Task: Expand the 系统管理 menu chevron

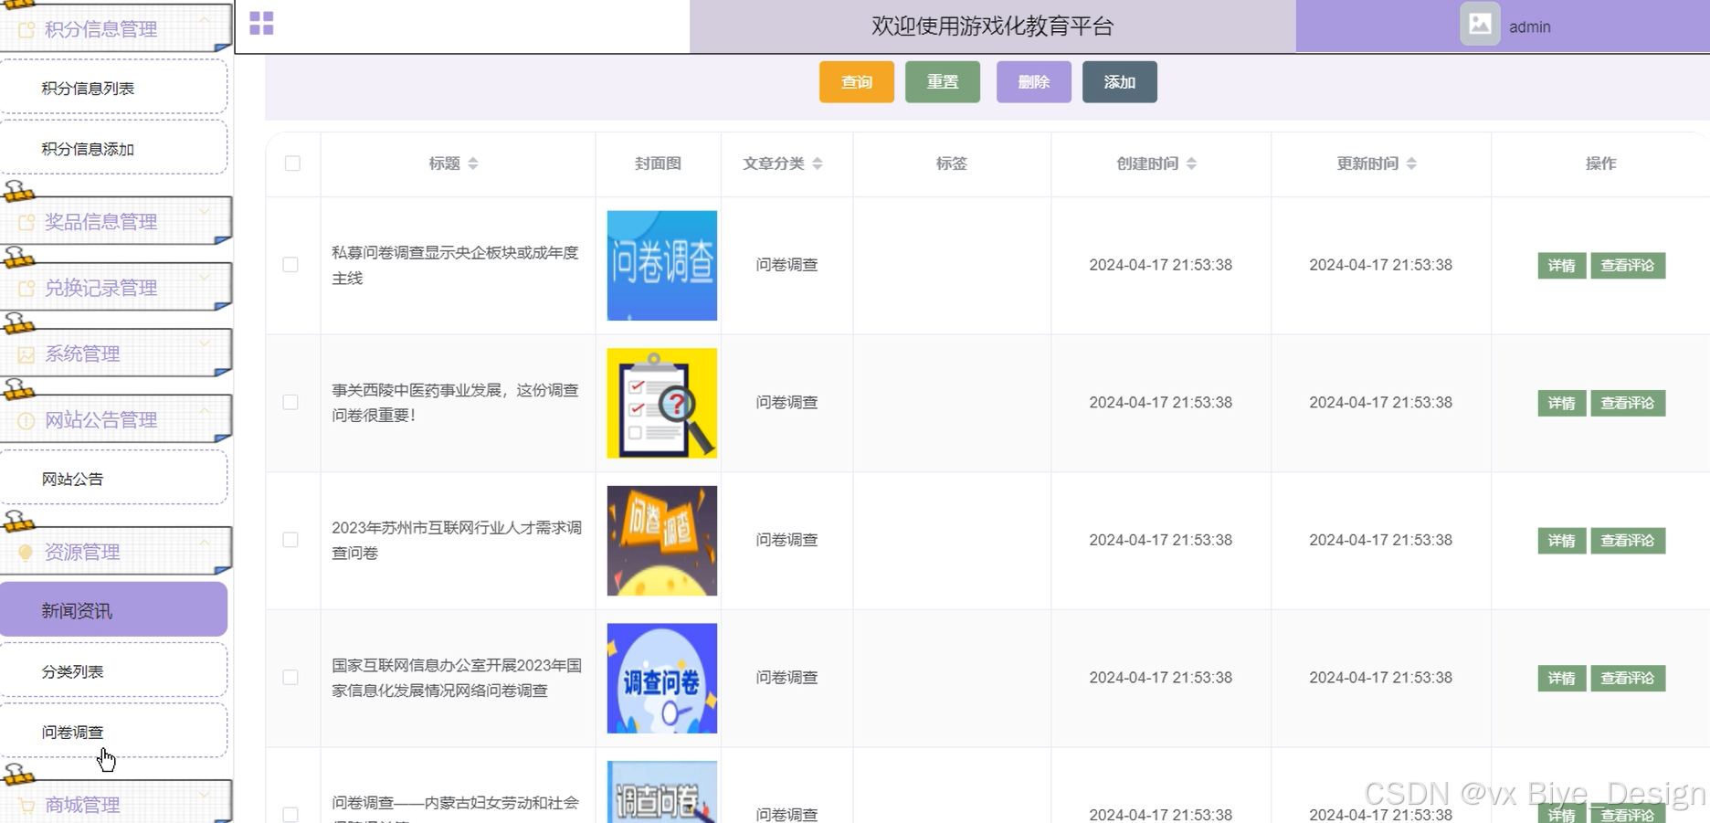Action: pos(205,343)
